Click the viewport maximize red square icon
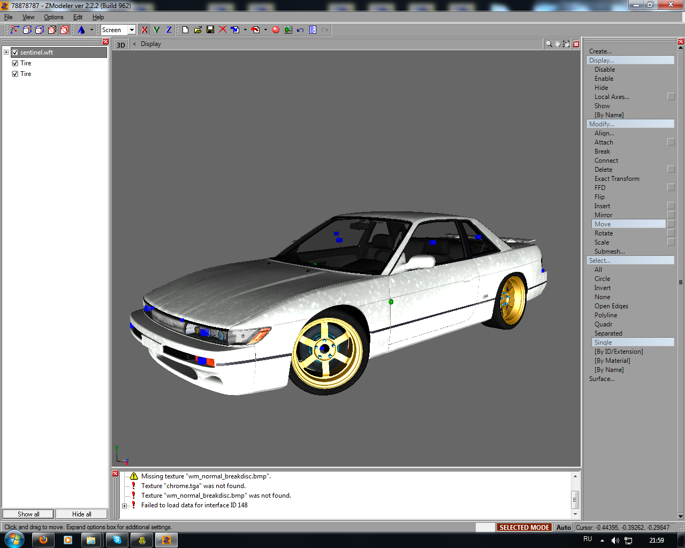The image size is (685, 548). (x=576, y=44)
